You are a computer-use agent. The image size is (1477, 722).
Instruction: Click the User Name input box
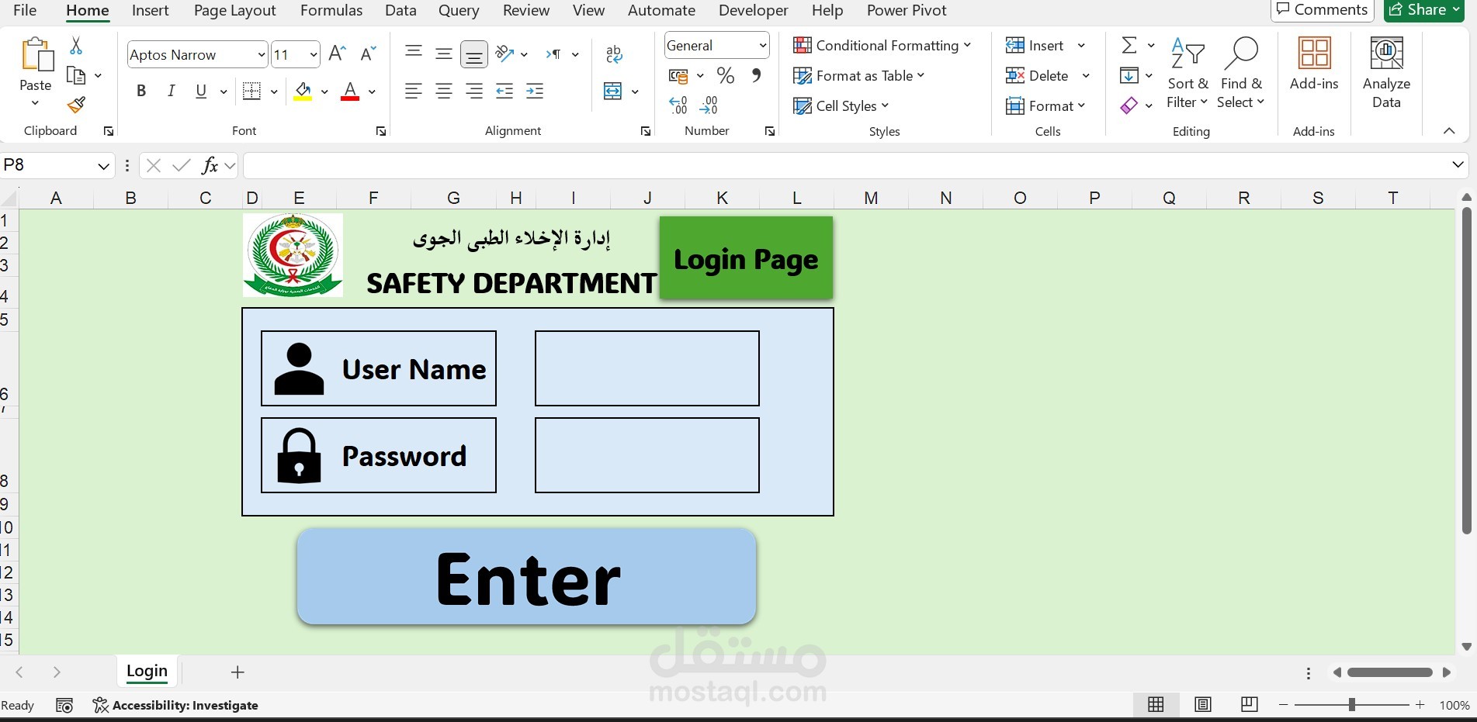coord(647,368)
